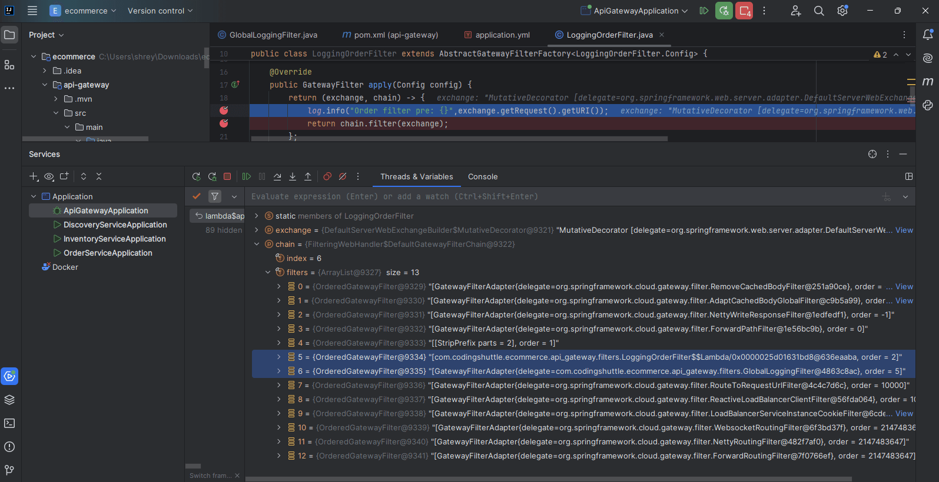
Task: Open the Services tool window icon
Action: (9, 376)
